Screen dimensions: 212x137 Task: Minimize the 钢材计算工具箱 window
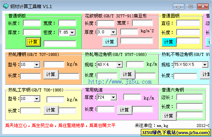click(178, 7)
